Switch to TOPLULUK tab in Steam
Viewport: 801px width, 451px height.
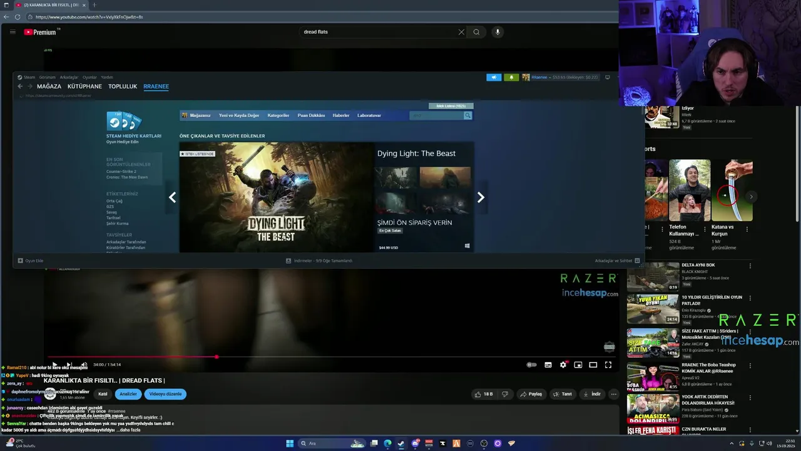pos(123,86)
